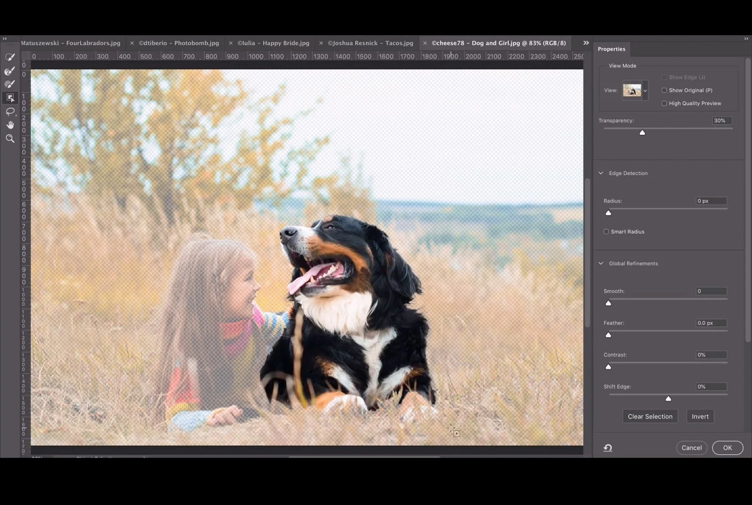The image size is (752, 505).
Task: Enable Show Original checkbox
Action: (x=664, y=90)
